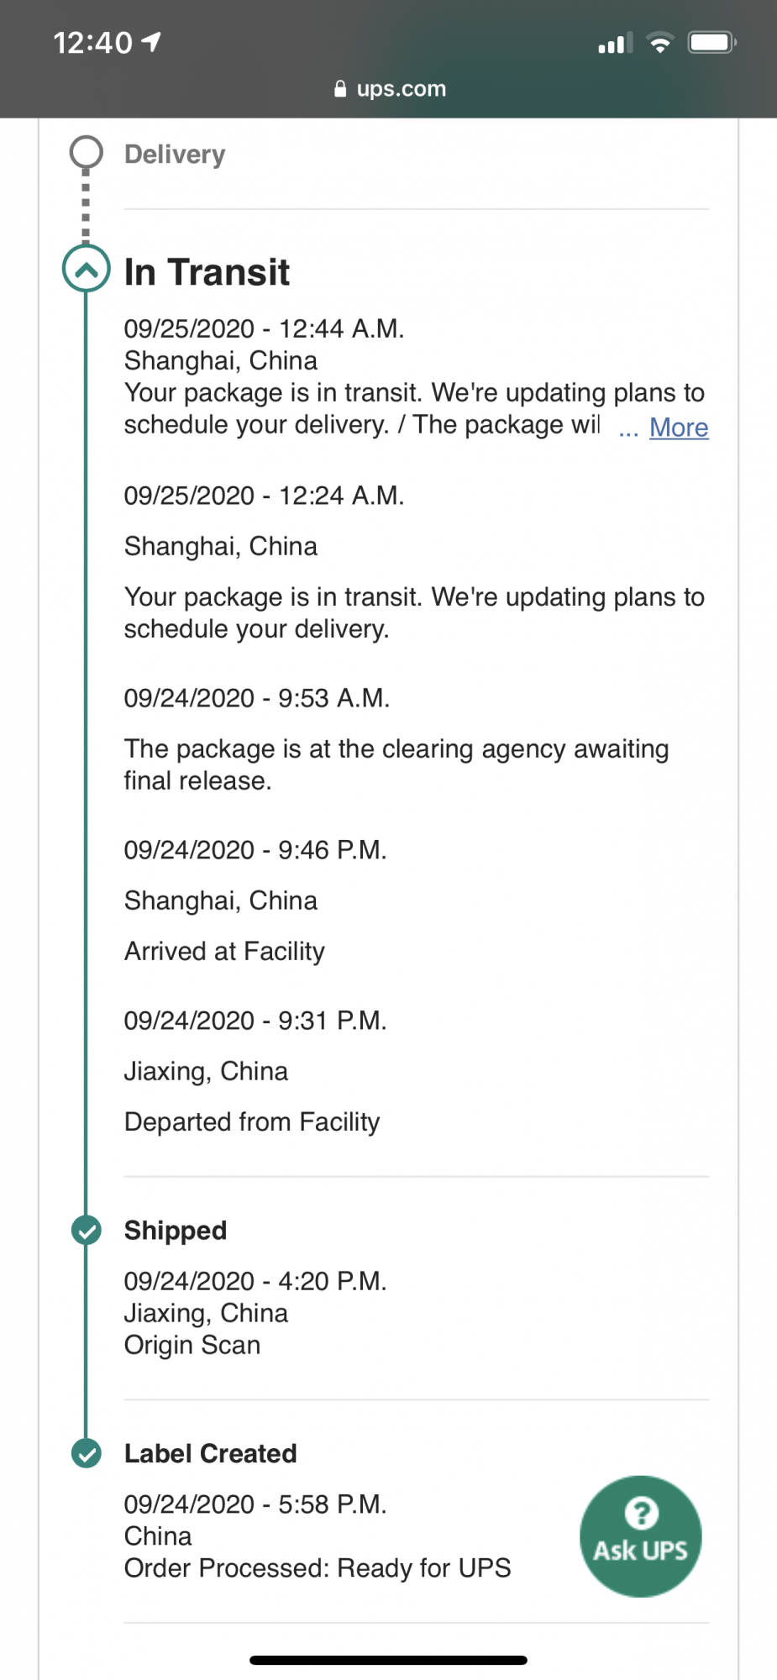Tap the question mark in Ask UPS

(x=641, y=1514)
